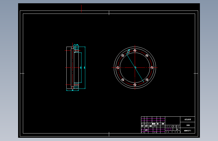The image size is (218, 141).
Task: Select the cyan diagonal diameter dimension line
Action: tap(135, 67)
